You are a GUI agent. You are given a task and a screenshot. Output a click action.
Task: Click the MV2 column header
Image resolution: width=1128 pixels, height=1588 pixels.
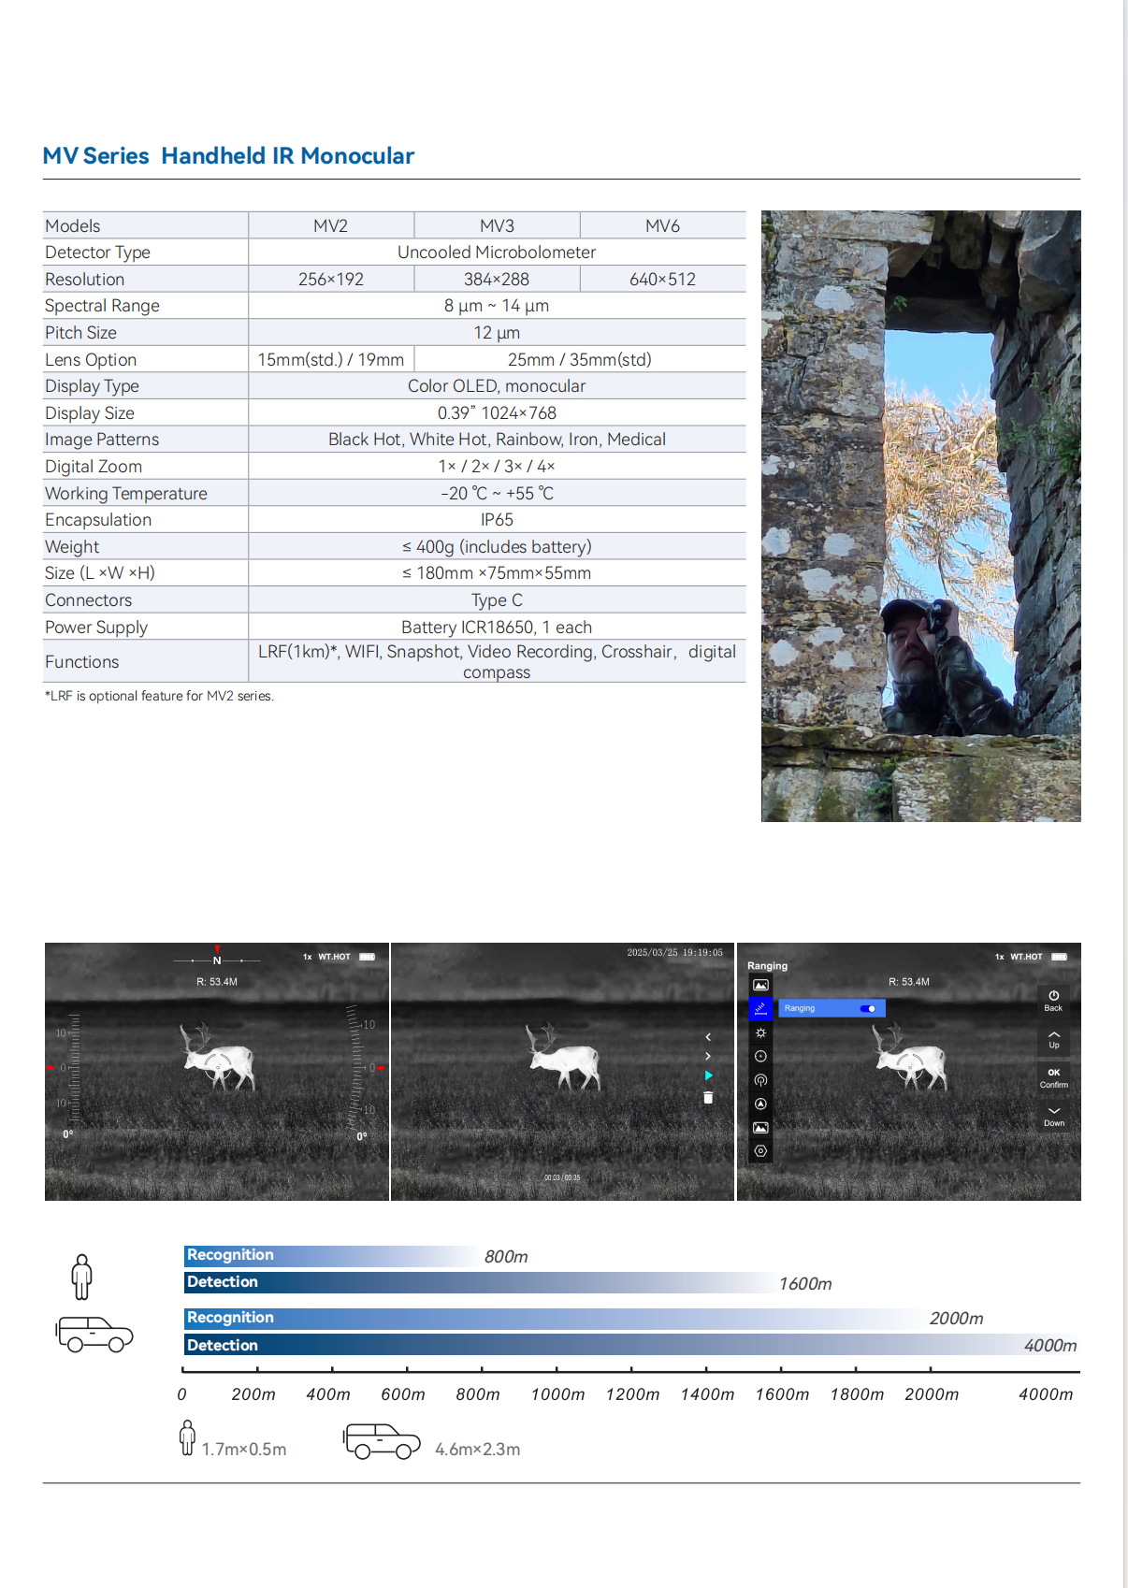331,226
